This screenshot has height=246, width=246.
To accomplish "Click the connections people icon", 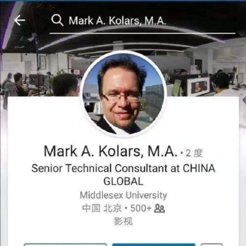I will click(x=160, y=208).
